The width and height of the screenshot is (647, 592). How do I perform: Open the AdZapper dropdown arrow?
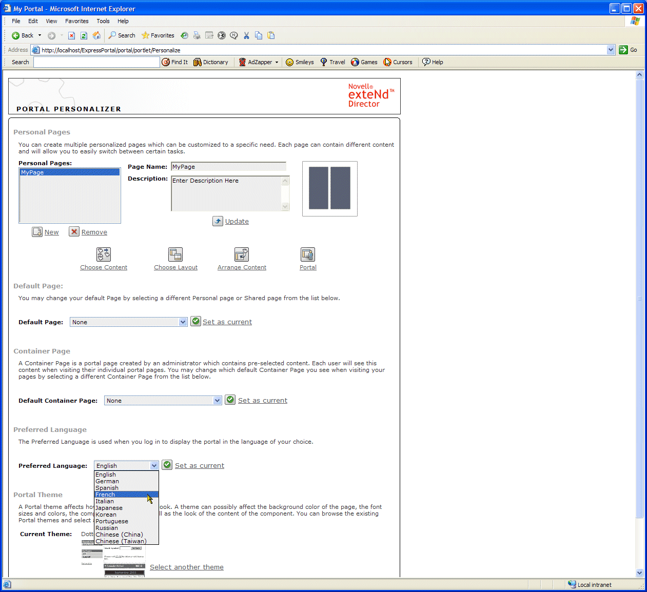[x=277, y=62]
